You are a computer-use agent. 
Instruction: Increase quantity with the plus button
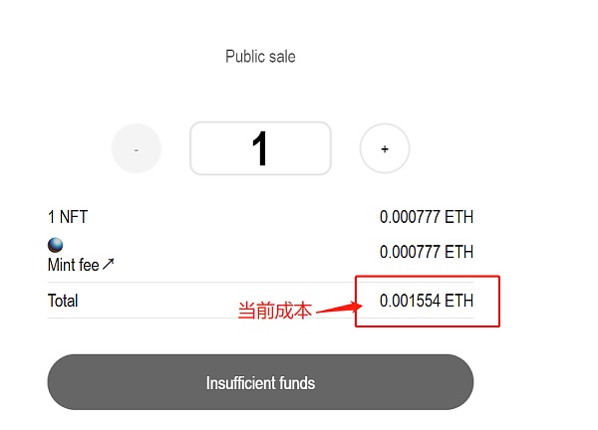[385, 149]
